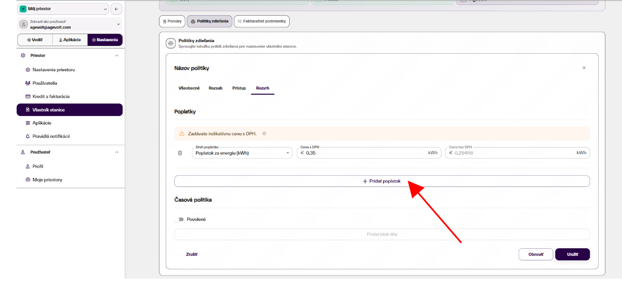
Task: Open the Druh poplatku dropdown
Action: coord(242,153)
